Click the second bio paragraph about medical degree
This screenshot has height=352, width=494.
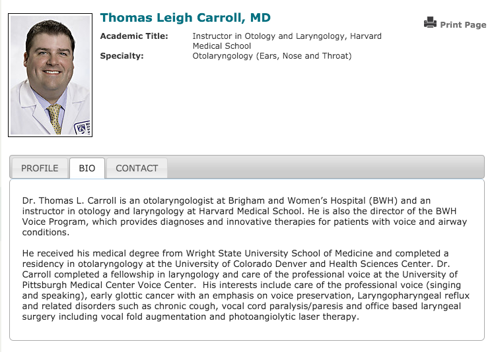point(244,285)
